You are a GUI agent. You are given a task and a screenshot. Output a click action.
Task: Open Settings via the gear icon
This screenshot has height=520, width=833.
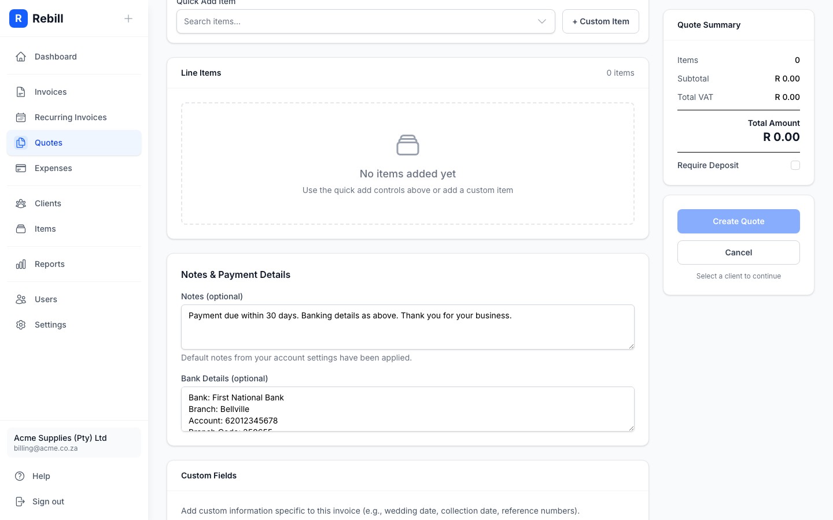(x=21, y=325)
